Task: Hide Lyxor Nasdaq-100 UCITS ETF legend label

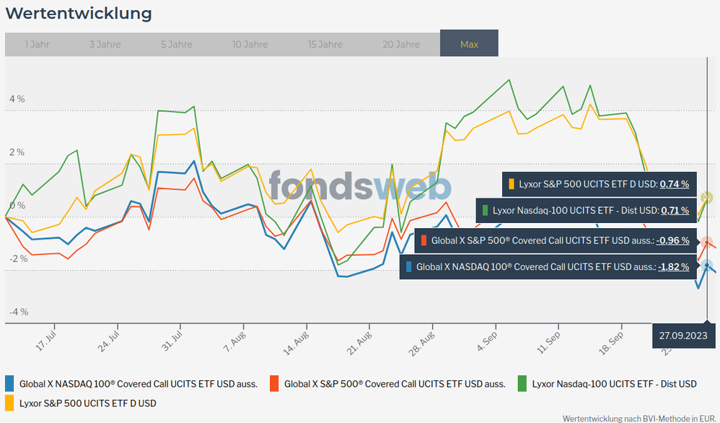Action: coord(614,384)
